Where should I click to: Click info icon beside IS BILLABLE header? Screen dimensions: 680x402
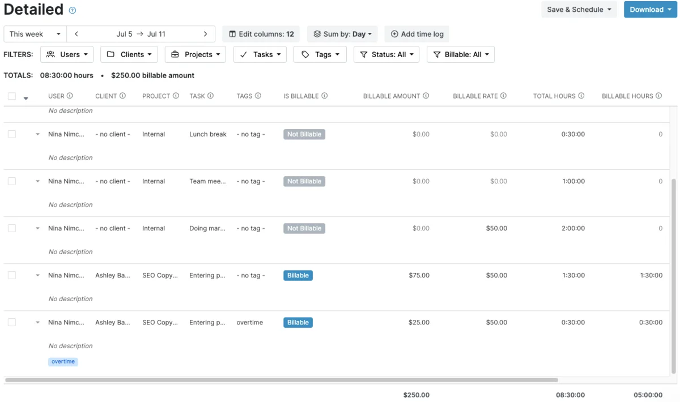pos(324,96)
